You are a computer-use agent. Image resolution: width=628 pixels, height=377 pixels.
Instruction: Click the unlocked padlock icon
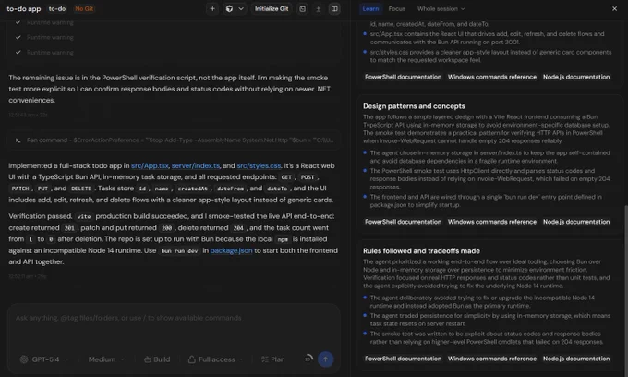(192, 359)
